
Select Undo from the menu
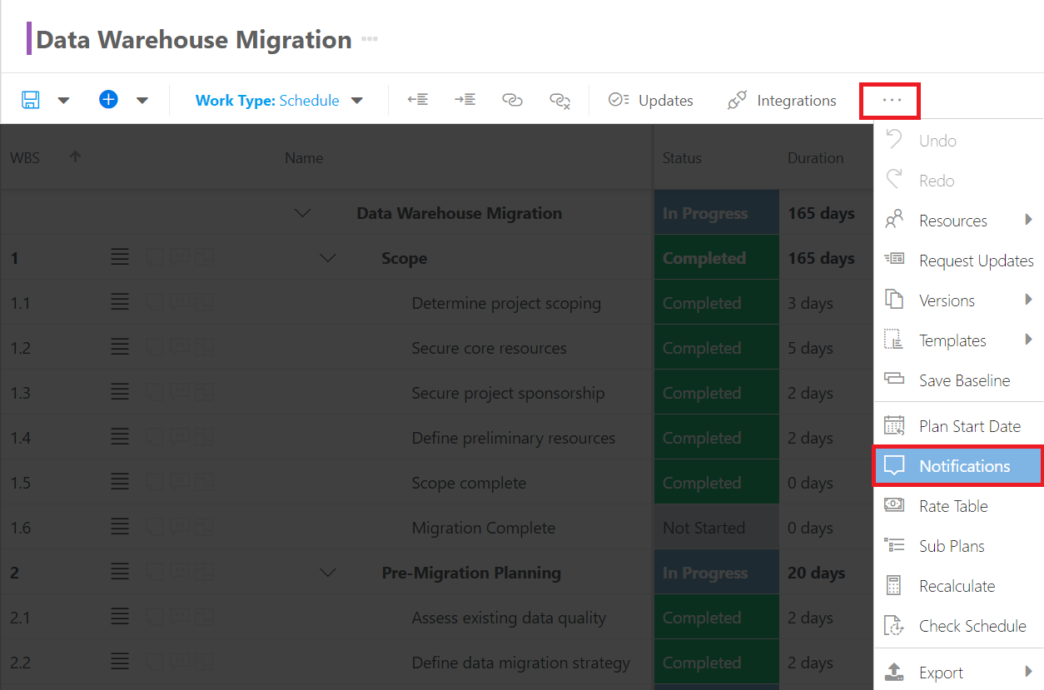958,141
